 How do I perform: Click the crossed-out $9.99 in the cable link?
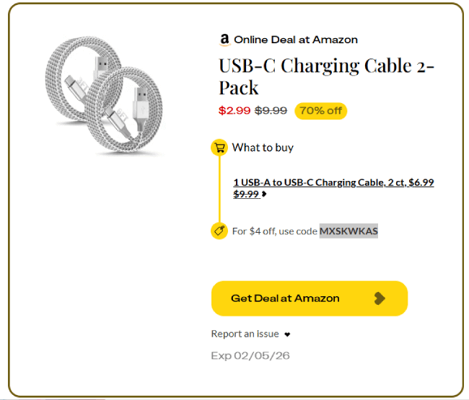pos(246,194)
